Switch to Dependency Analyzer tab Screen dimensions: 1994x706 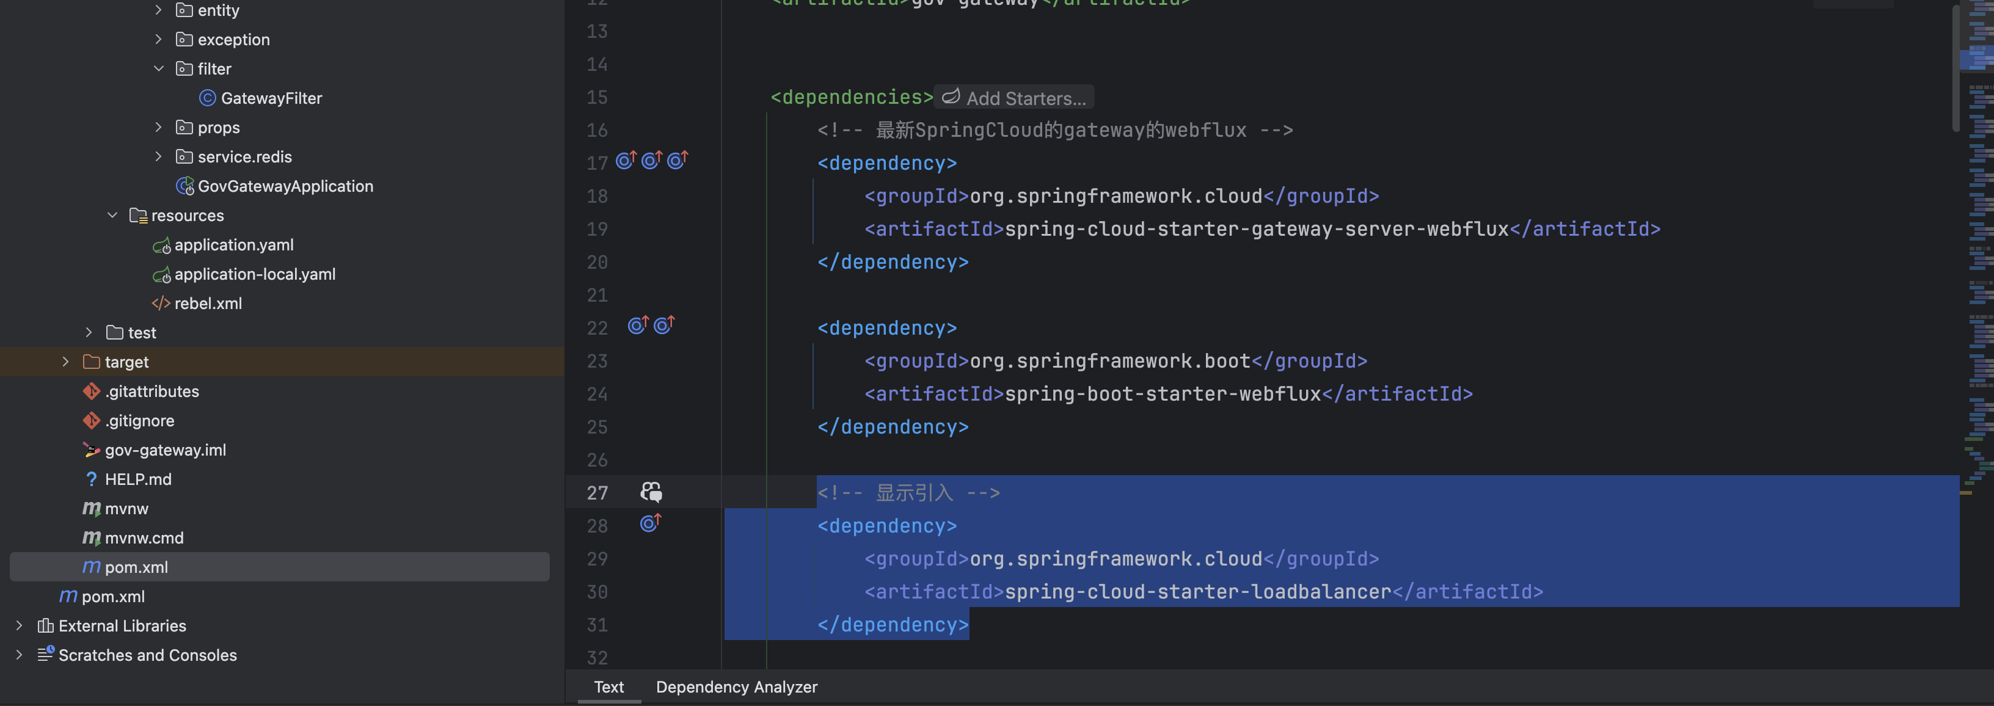tap(736, 686)
